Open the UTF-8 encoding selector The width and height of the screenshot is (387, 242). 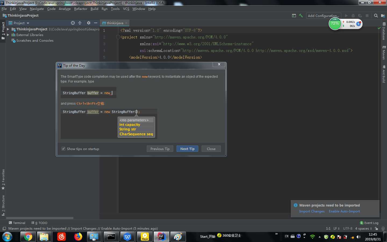[x=347, y=229]
